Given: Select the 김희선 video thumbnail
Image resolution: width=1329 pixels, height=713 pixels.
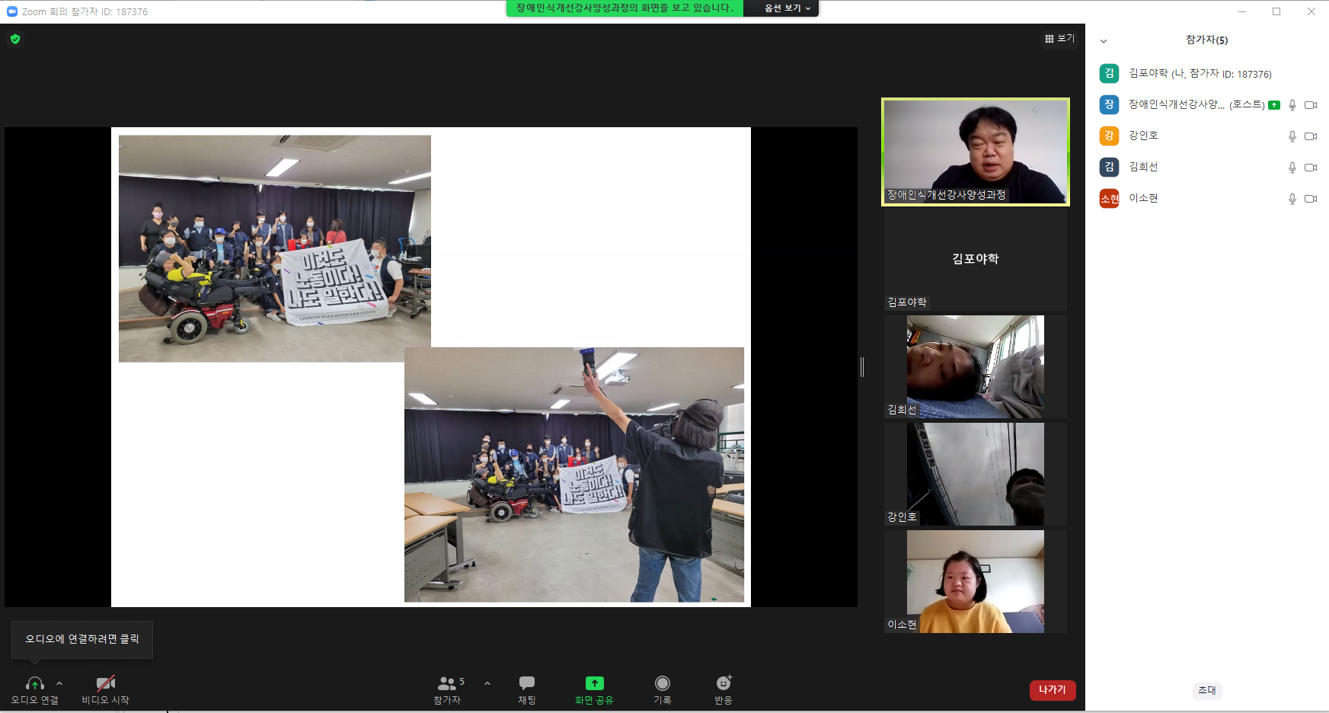Looking at the screenshot, I should click(976, 366).
